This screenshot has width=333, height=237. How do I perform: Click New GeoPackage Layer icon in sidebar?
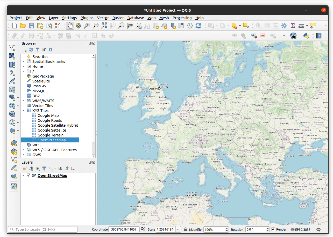click(13, 151)
